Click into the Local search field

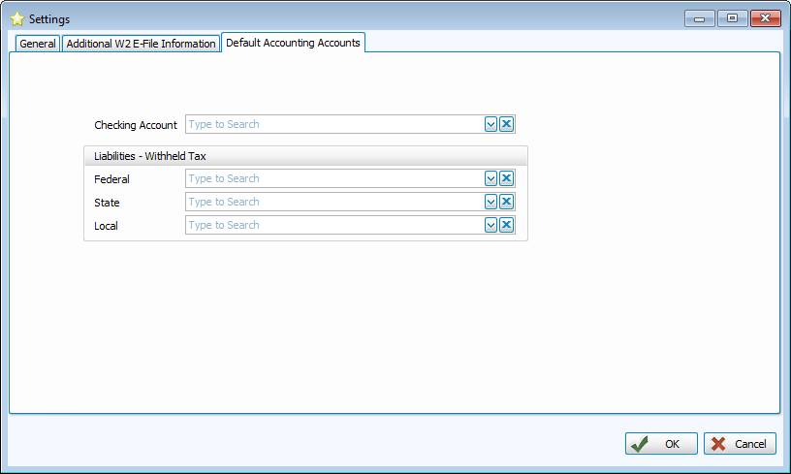coord(334,225)
